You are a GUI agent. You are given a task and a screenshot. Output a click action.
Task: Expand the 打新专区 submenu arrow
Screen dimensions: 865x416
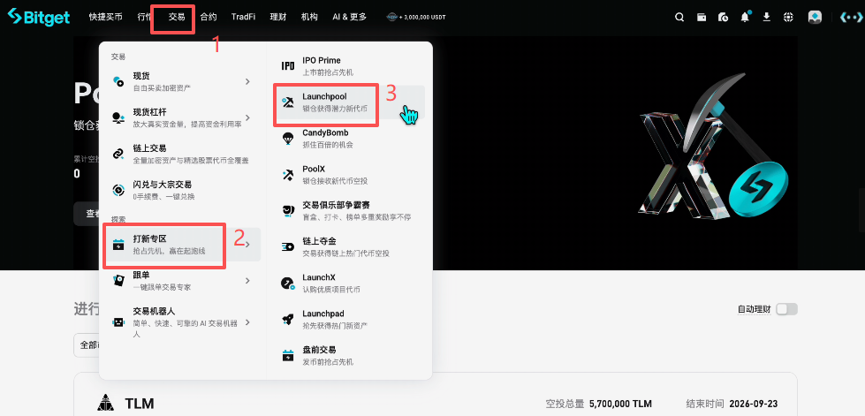click(x=247, y=245)
